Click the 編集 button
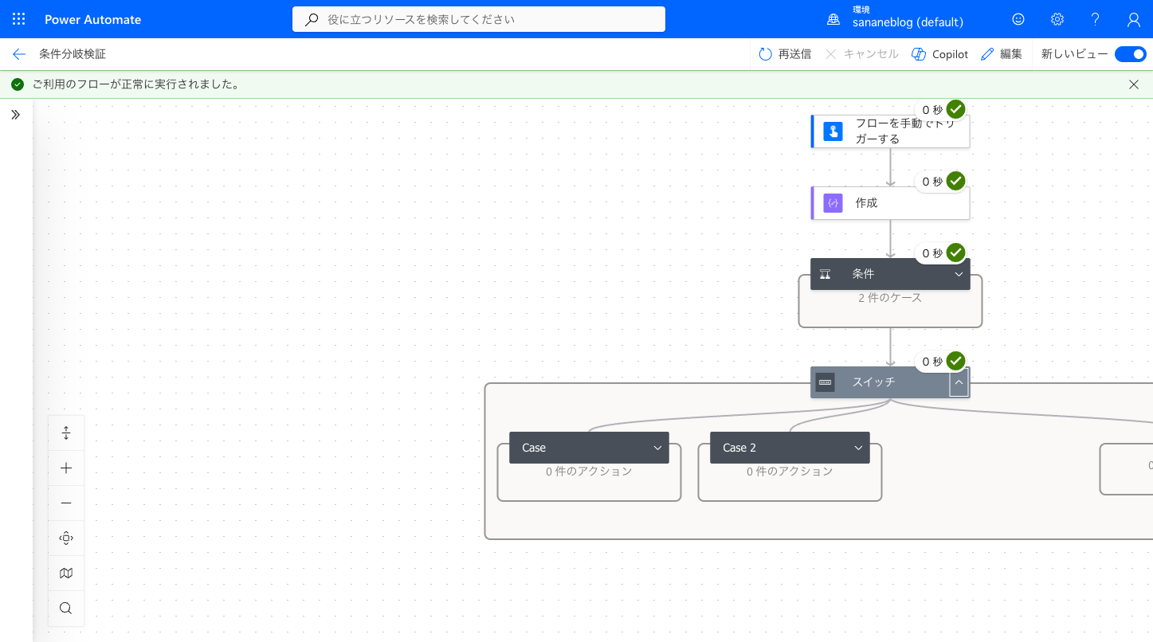1153x642 pixels. pyautogui.click(x=1002, y=54)
